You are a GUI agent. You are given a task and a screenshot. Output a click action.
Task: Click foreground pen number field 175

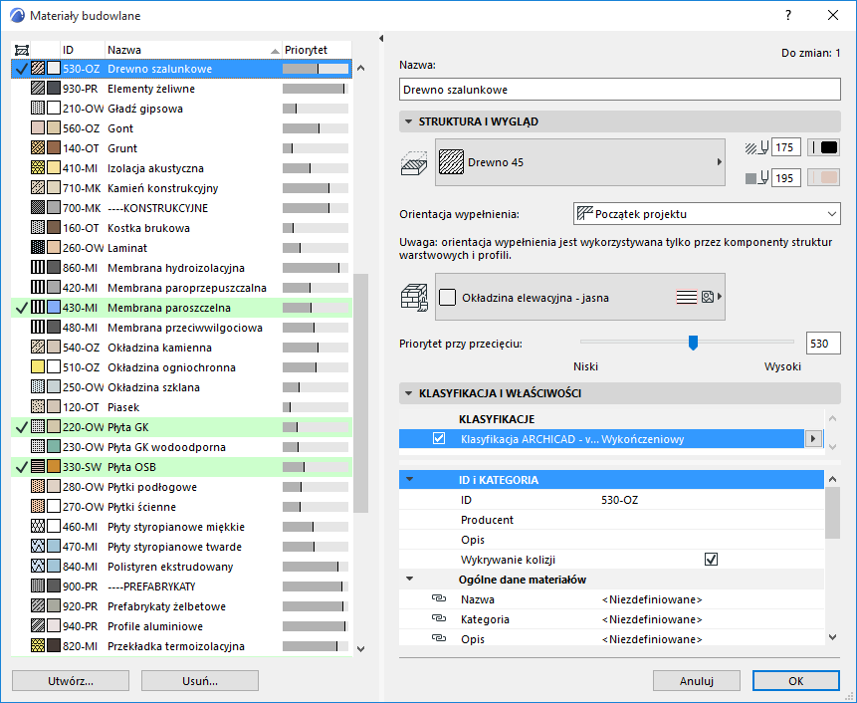786,147
